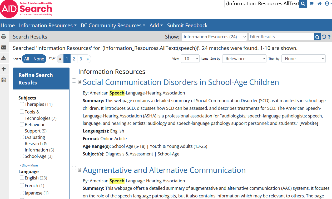Select the Social Communication Disorders result checkbox
Screen dimensions: 332x199
(74, 80)
